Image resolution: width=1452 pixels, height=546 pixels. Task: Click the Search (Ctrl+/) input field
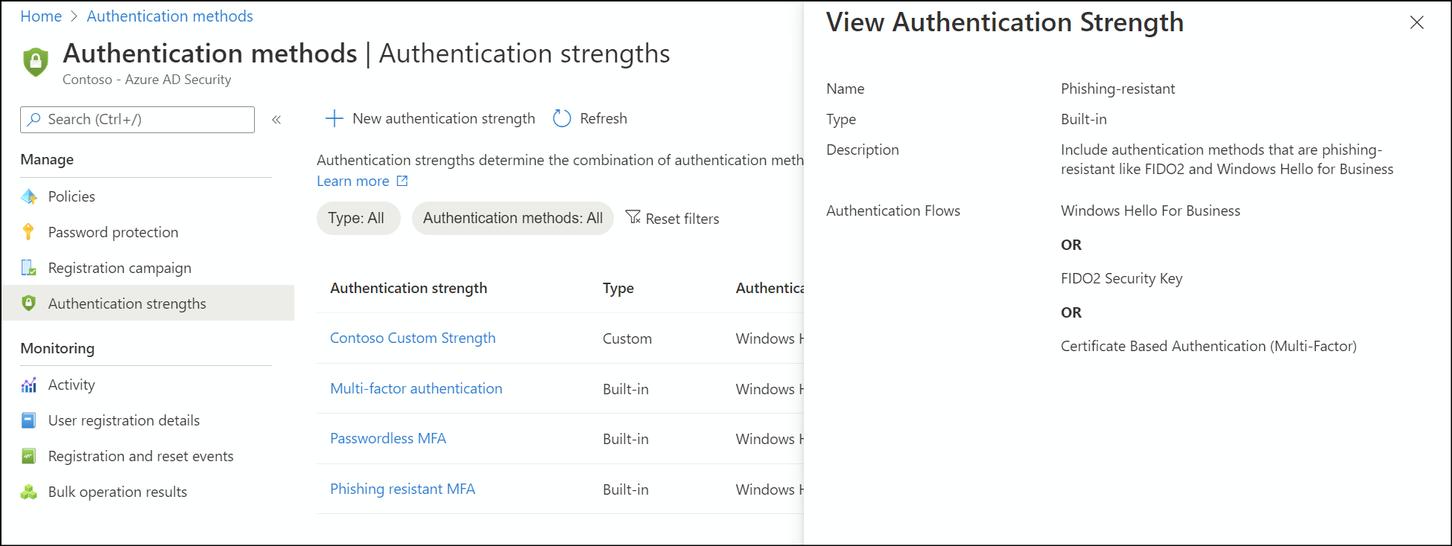(138, 120)
